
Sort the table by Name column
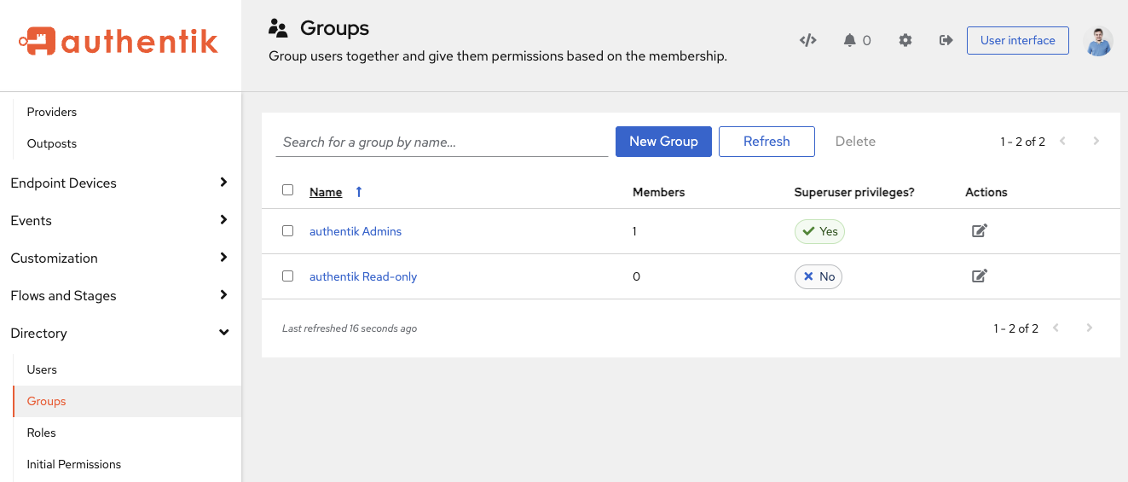(326, 192)
